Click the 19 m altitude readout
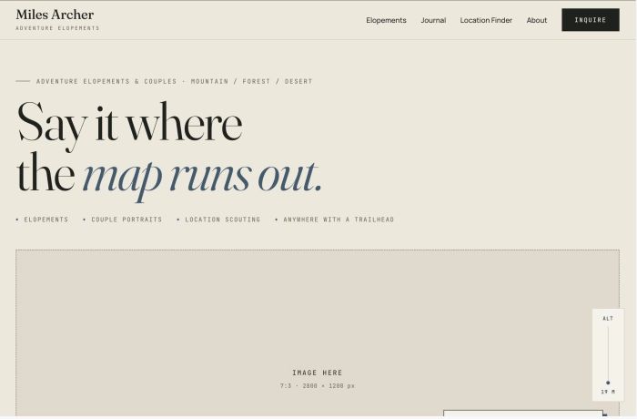This screenshot has width=637, height=419. tap(608, 392)
